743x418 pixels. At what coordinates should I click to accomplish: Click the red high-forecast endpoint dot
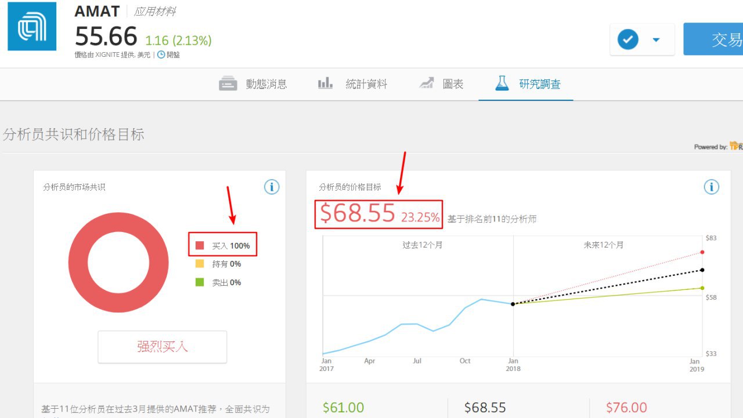702,252
